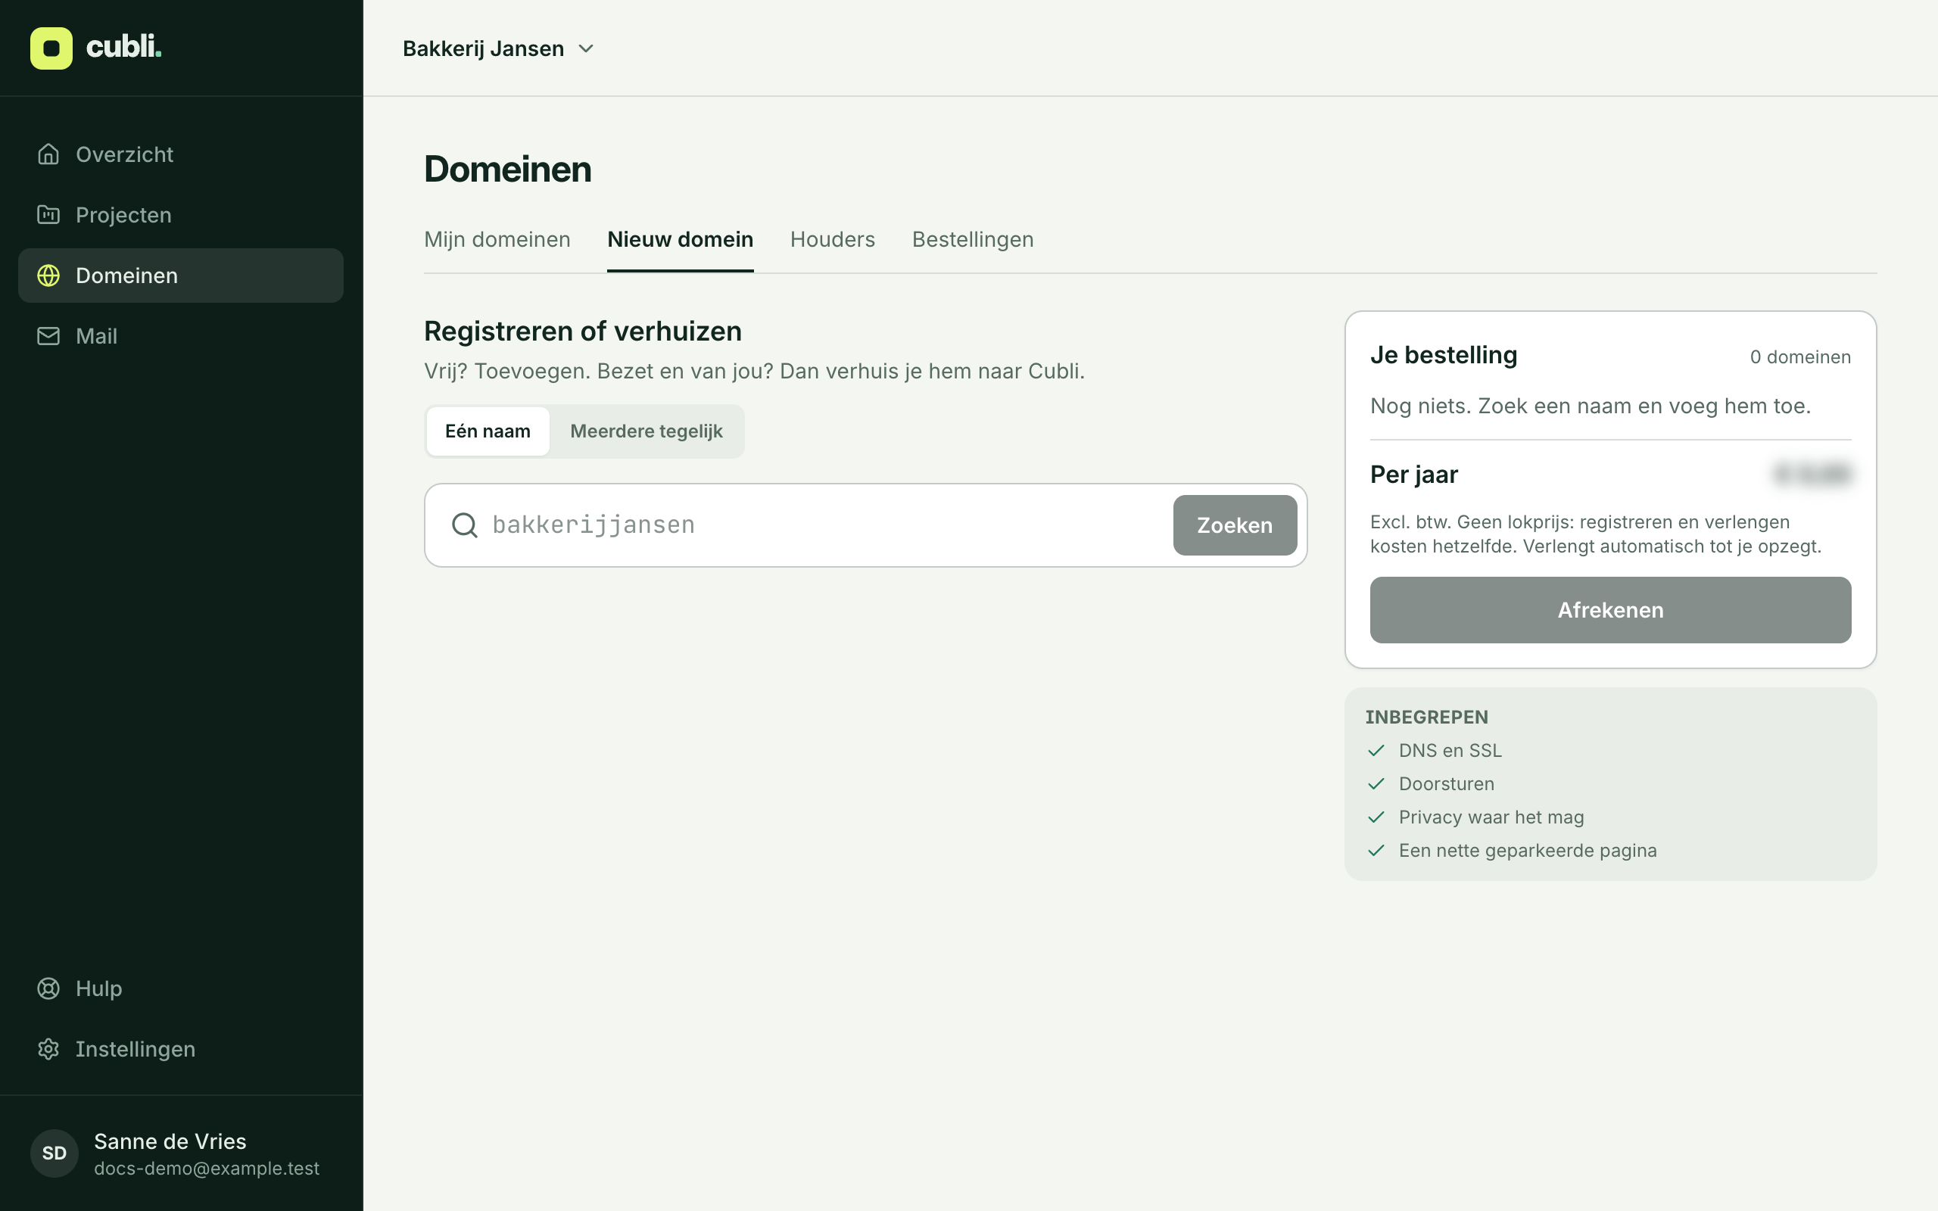1938x1211 pixels.
Task: Click the Overzicht menu label
Action: click(124, 154)
